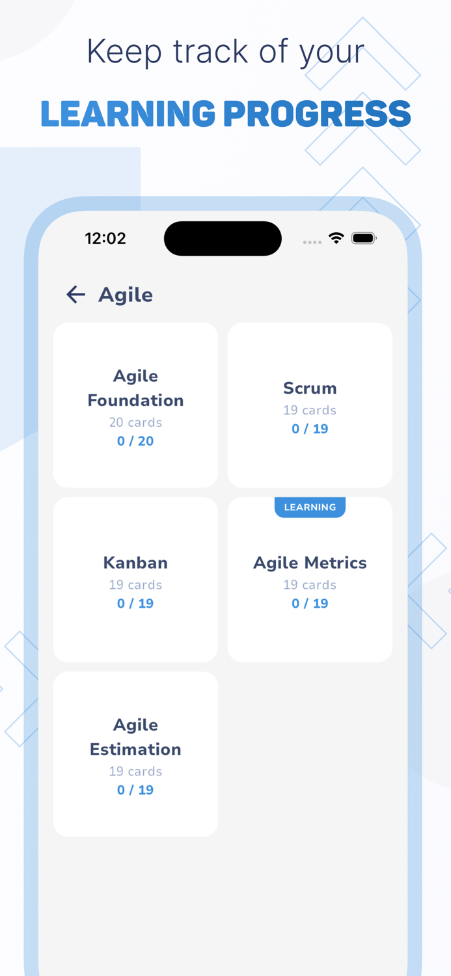The height and width of the screenshot is (976, 451).
Task: Click the back arrow next to Agile
Action: 75,294
